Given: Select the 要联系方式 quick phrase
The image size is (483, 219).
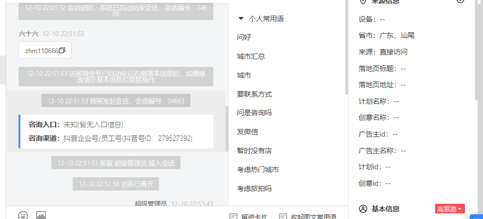Looking at the screenshot, I should (255, 94).
